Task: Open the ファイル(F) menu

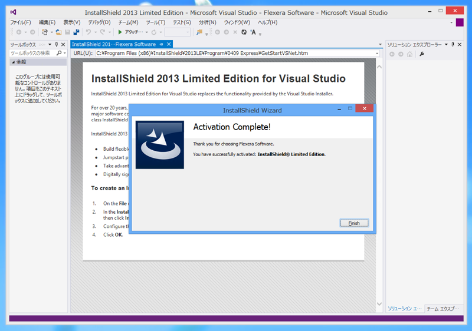Action: pyautogui.click(x=21, y=22)
